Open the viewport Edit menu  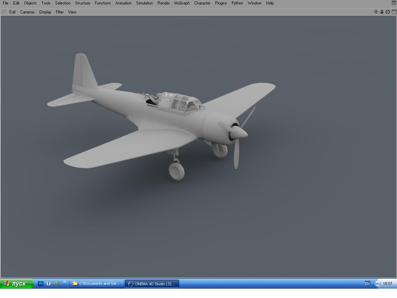click(12, 12)
